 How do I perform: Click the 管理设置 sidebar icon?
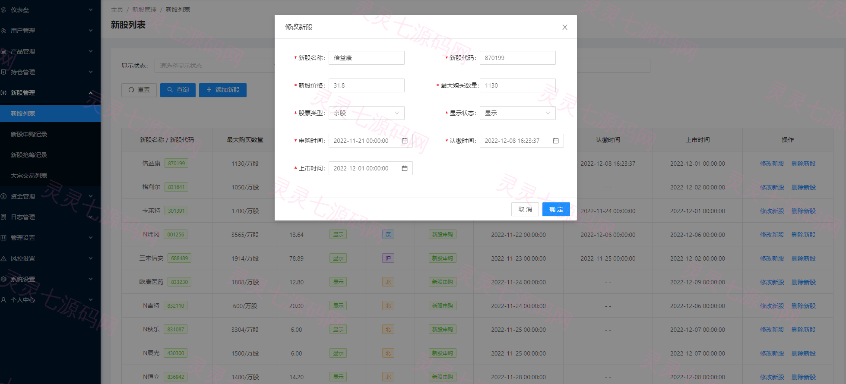pyautogui.click(x=3, y=238)
